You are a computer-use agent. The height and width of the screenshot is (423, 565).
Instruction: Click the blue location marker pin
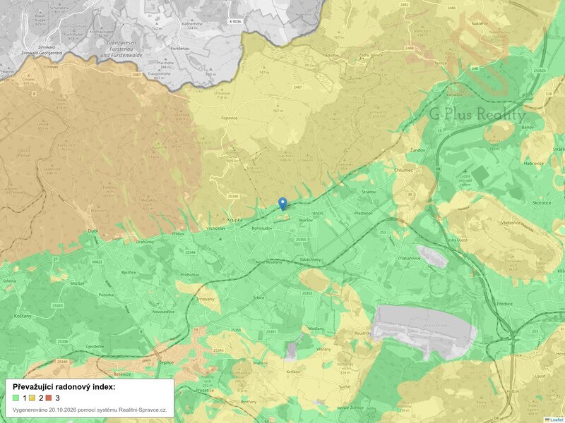[x=283, y=204]
